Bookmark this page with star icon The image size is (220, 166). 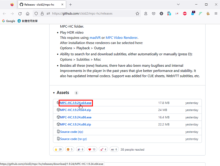137,14
